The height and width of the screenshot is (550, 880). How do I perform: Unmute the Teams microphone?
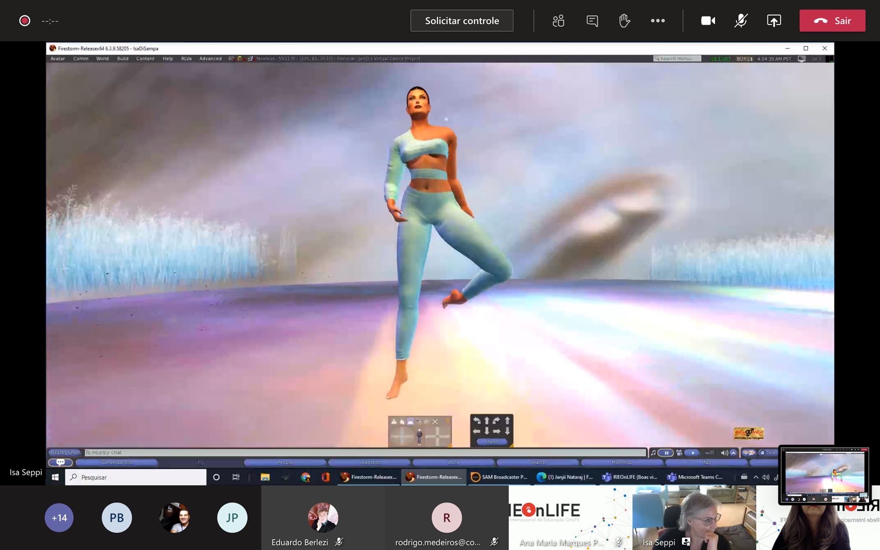pyautogui.click(x=741, y=21)
